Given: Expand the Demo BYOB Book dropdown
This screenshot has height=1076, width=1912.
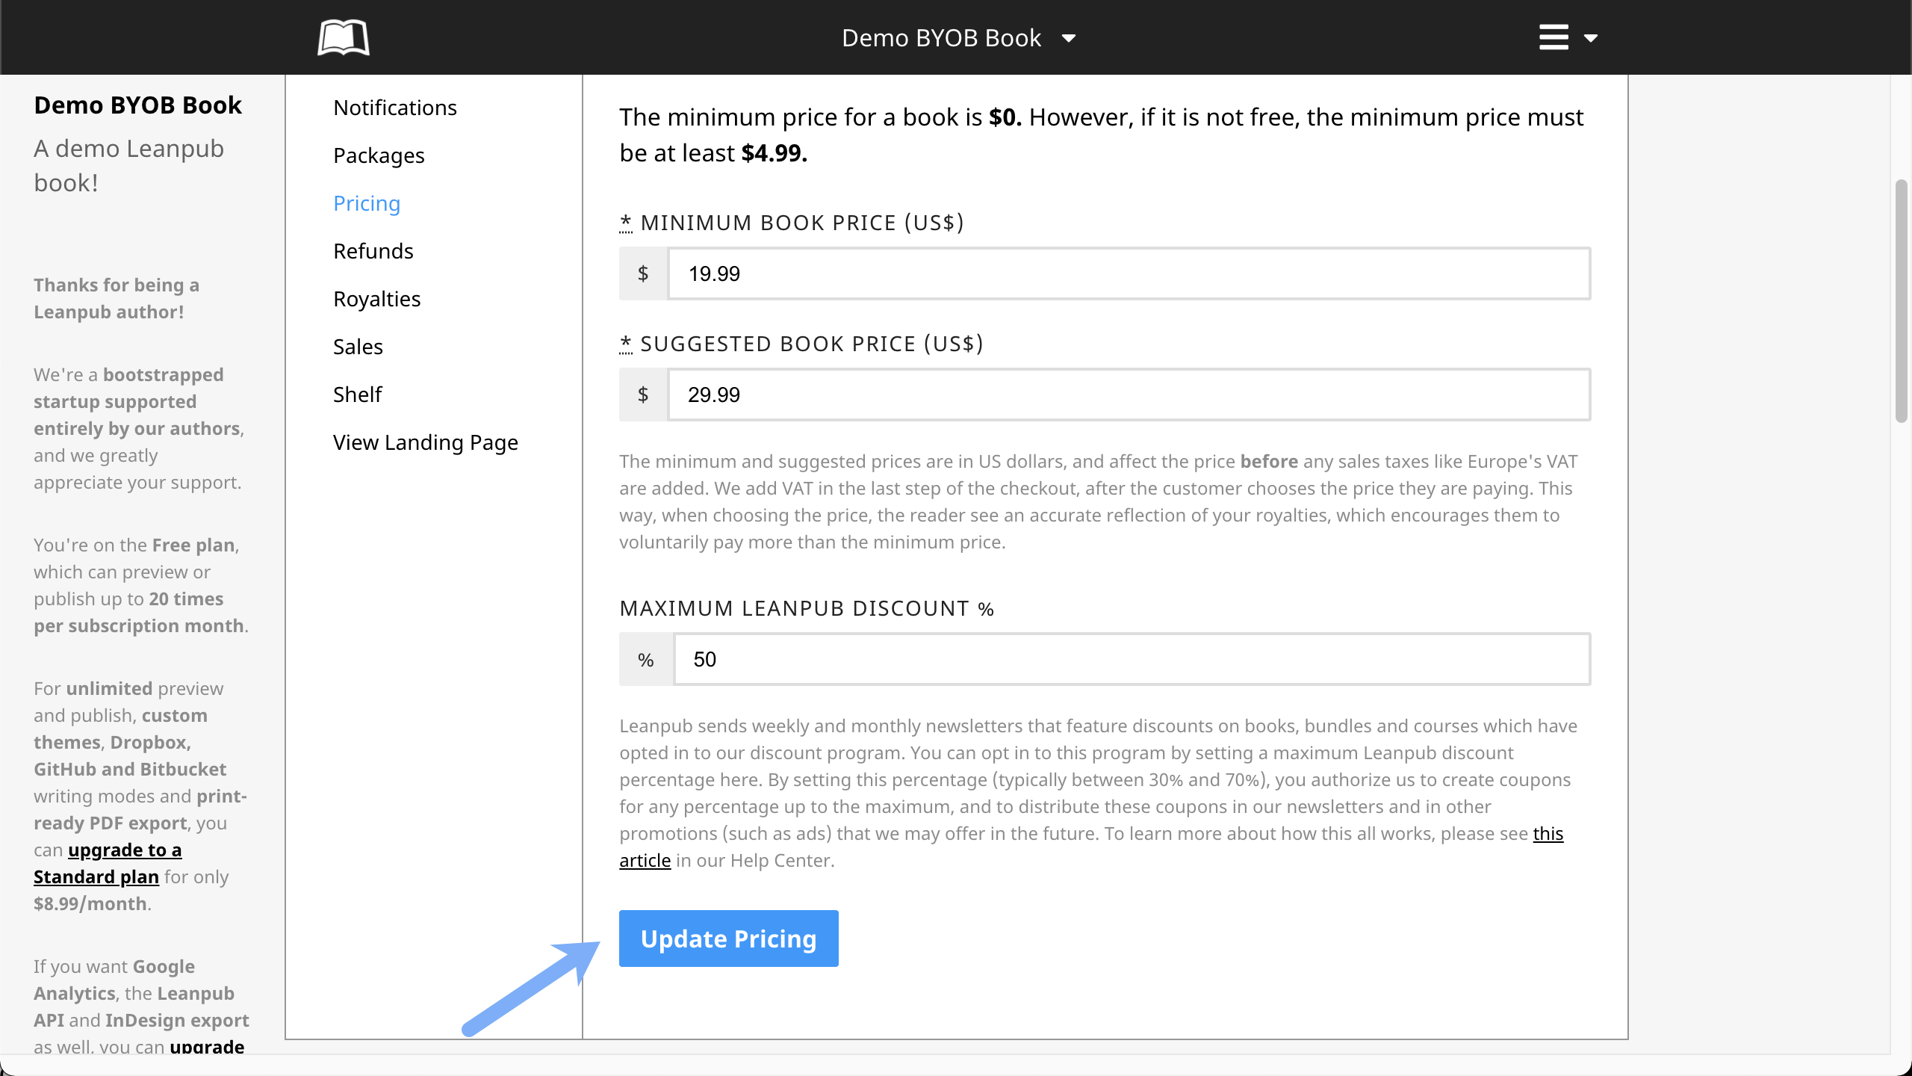Looking at the screenshot, I should click(x=958, y=37).
